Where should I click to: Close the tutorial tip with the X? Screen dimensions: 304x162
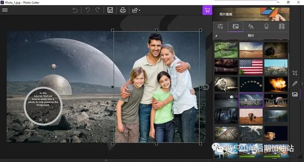click(40, 120)
